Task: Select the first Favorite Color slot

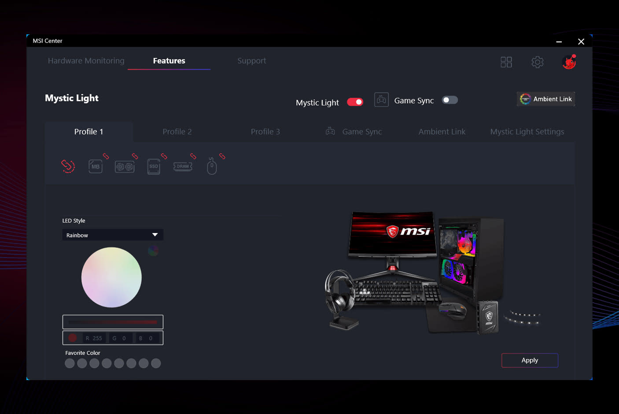Action: [70, 363]
